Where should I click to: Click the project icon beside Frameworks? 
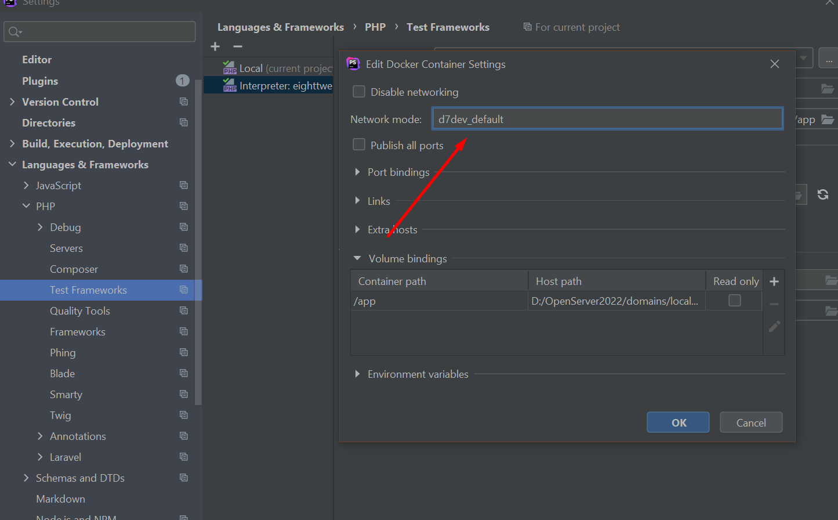(184, 331)
